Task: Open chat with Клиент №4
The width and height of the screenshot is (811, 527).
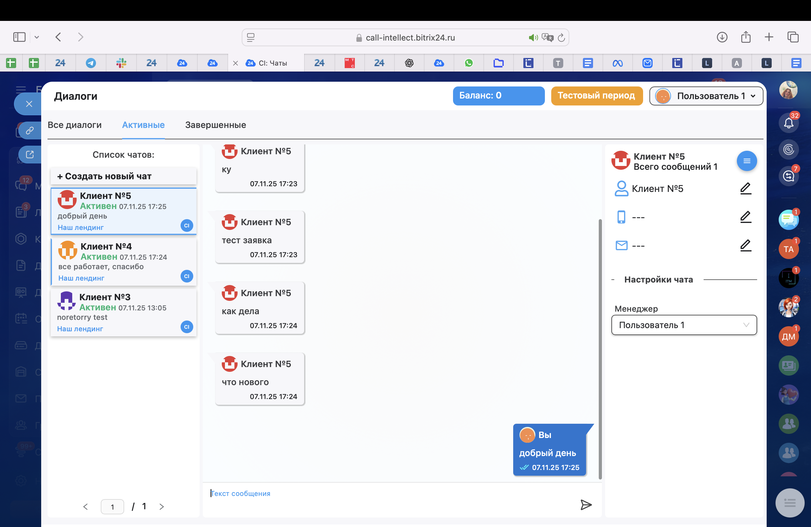Action: (123, 261)
